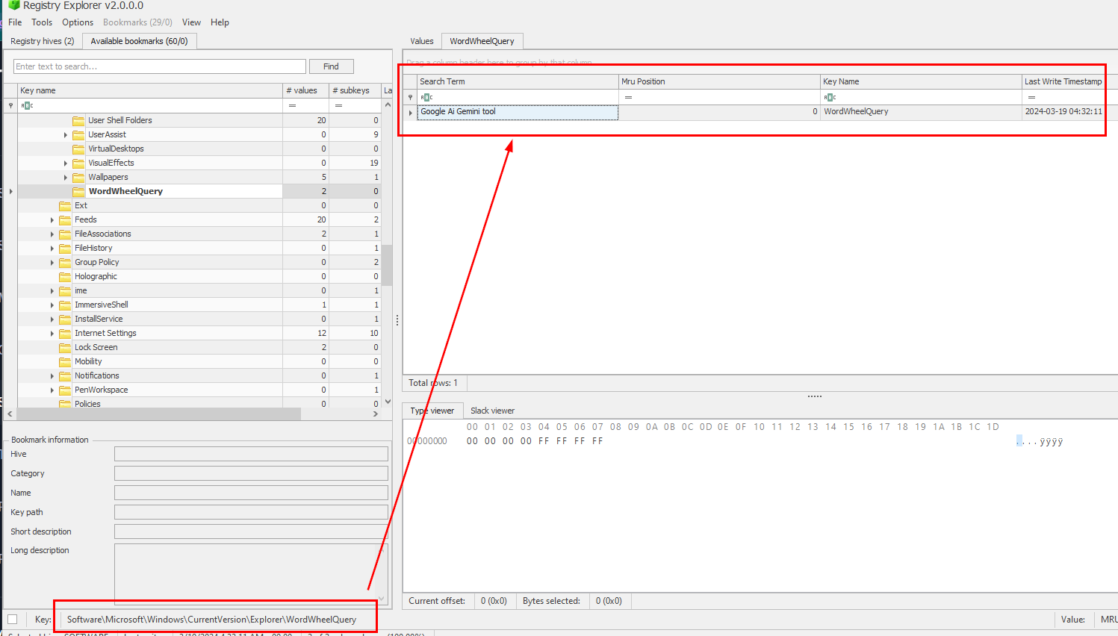Click the WordWheelQuery folder icon in the tree
This screenshot has width=1118, height=636.
pyautogui.click(x=78, y=191)
